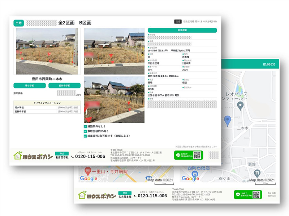The width and height of the screenshot is (289, 216).
Task: Click the 全2区画 B区画 title
Action: (75, 23)
